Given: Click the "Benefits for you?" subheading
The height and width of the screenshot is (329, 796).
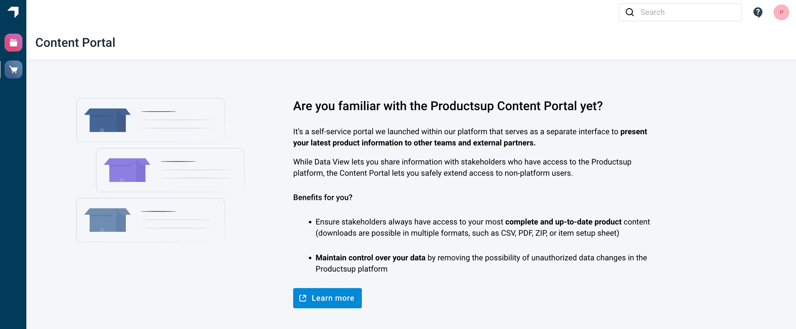Looking at the screenshot, I should click(x=323, y=197).
